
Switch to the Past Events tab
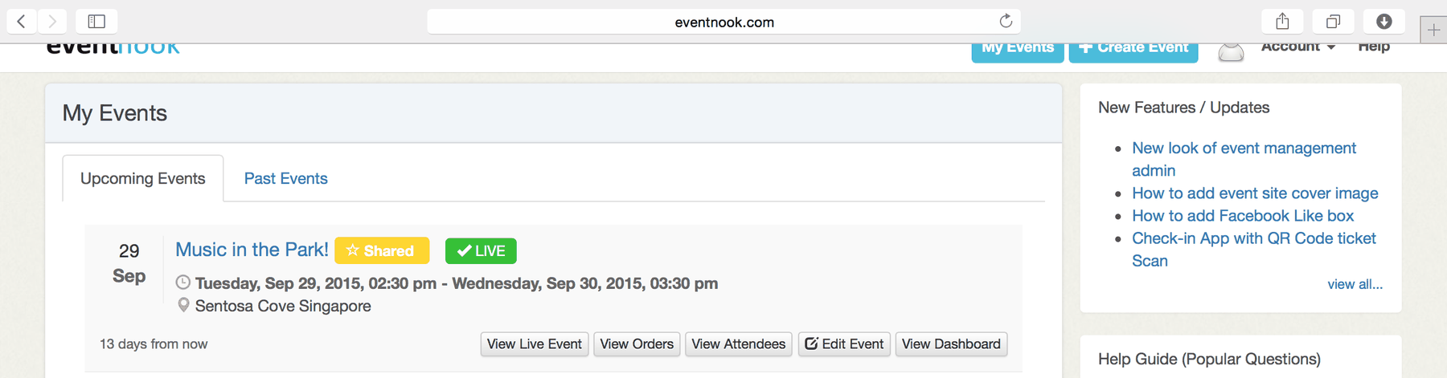pos(285,178)
